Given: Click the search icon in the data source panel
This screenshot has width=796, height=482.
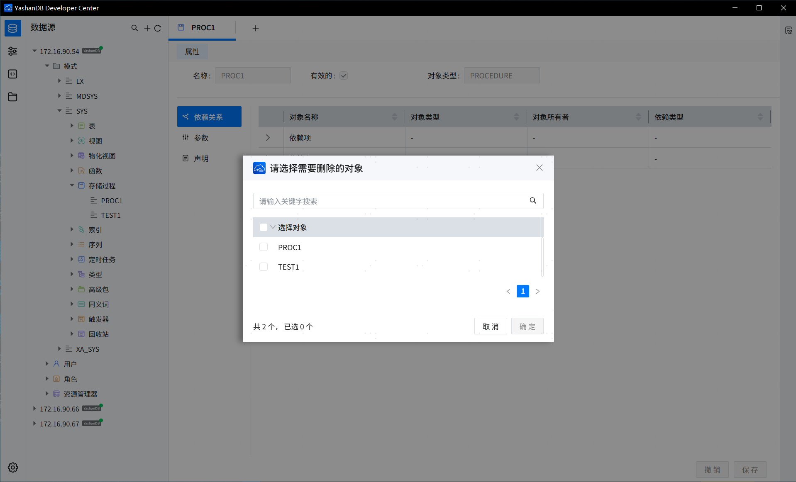Looking at the screenshot, I should [x=134, y=28].
